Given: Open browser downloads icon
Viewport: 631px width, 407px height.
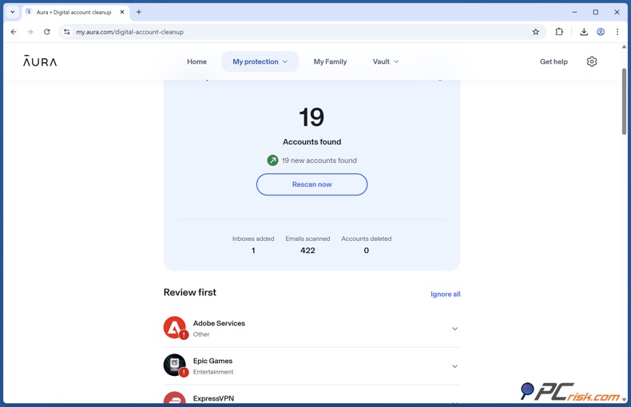Looking at the screenshot, I should (584, 32).
